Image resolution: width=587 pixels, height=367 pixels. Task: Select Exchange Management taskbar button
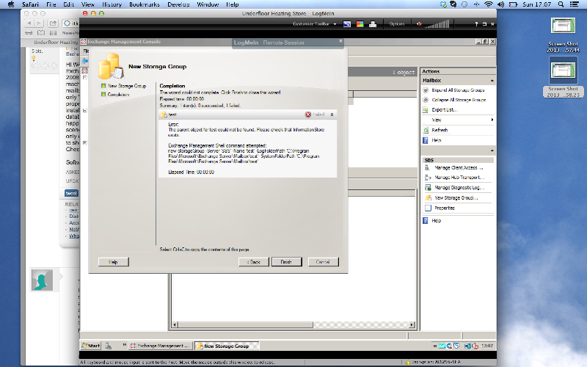point(161,346)
